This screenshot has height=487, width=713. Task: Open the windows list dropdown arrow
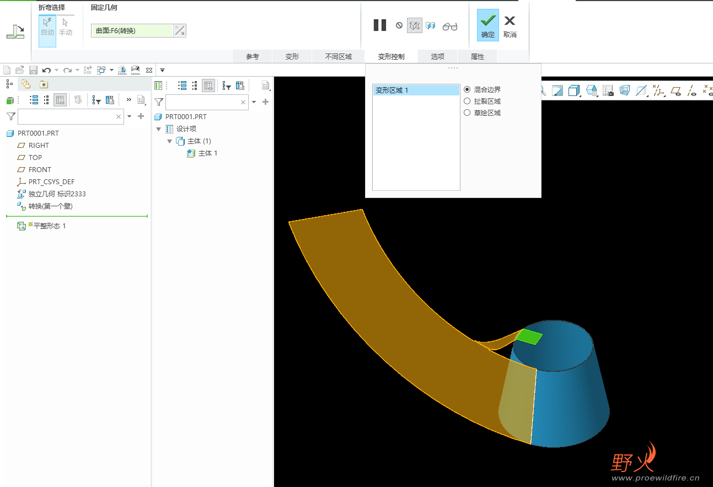point(111,70)
